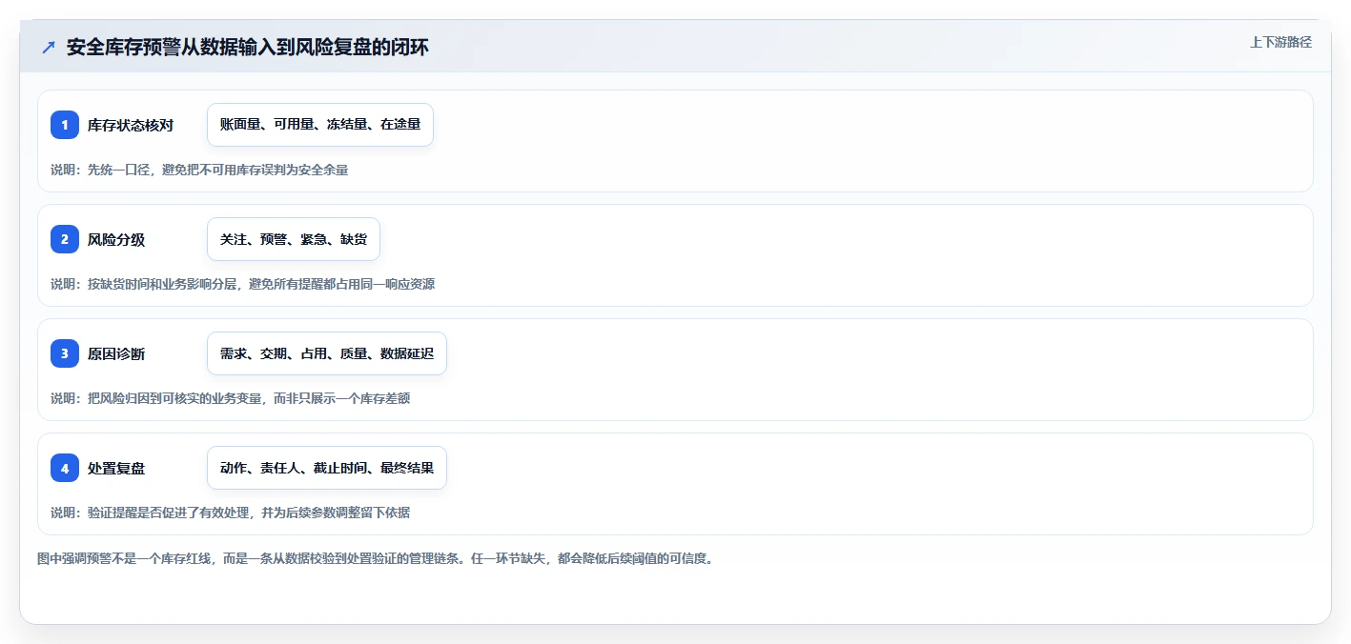Click the step 3 number badge
Screen dimensions: 1351x644
coord(65,353)
